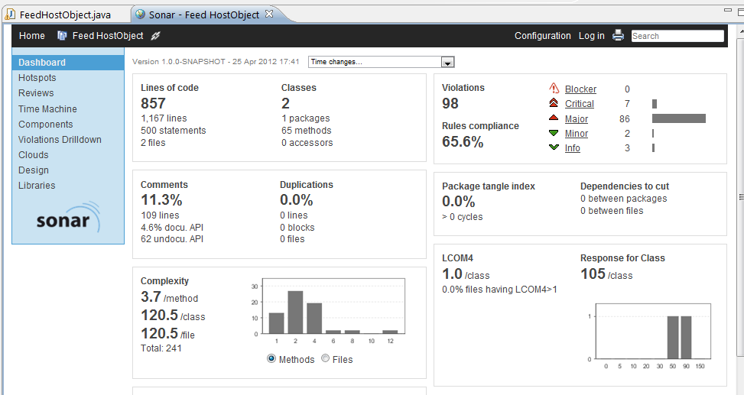The image size is (744, 395).
Task: Open Hotspots in the sidebar
Action: (x=37, y=78)
